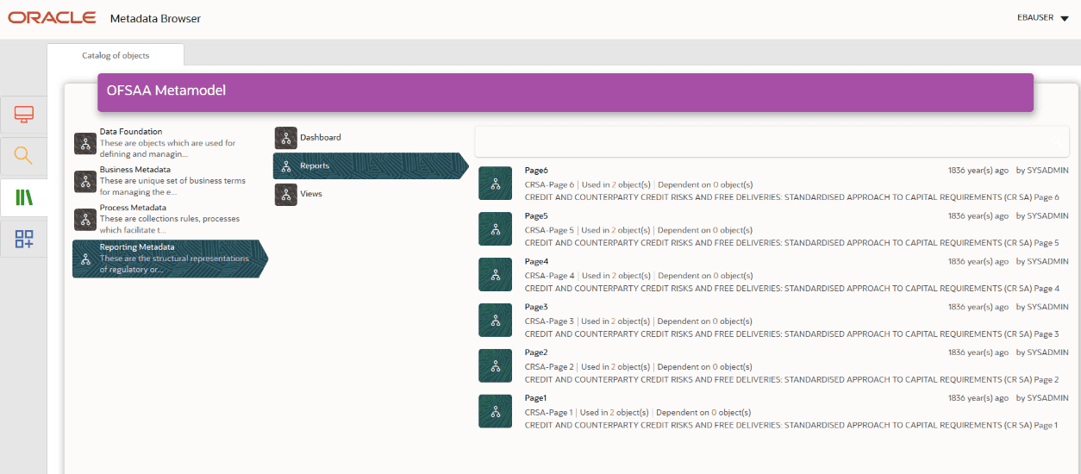
Task: Click the description ending '(CR SA) Page 5'
Action: tap(791, 243)
